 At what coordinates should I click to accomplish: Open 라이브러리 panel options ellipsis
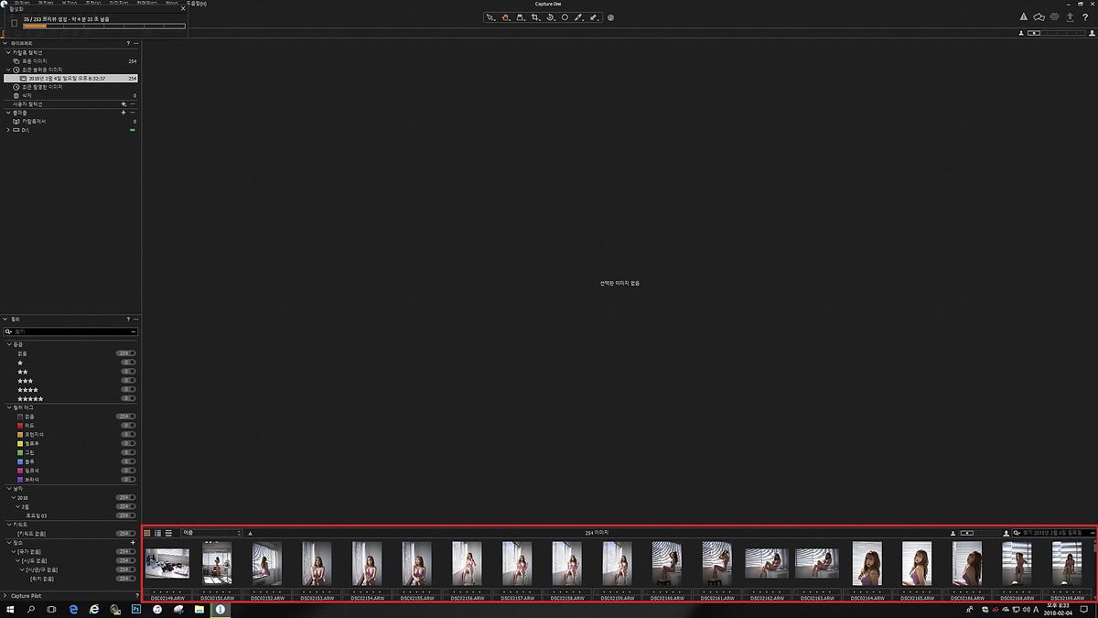(x=135, y=43)
